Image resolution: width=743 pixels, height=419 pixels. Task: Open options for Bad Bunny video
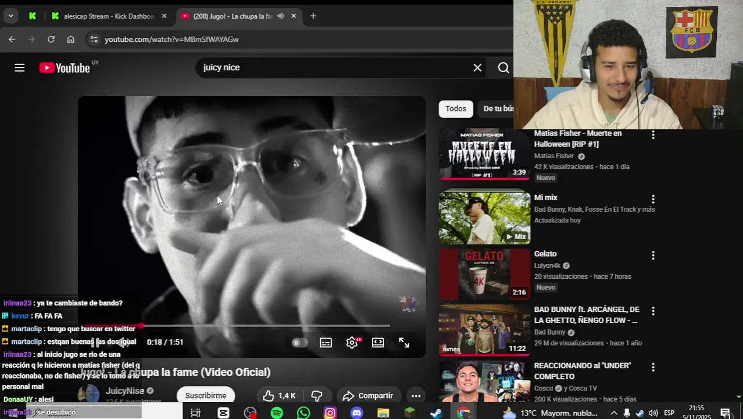pos(653,311)
